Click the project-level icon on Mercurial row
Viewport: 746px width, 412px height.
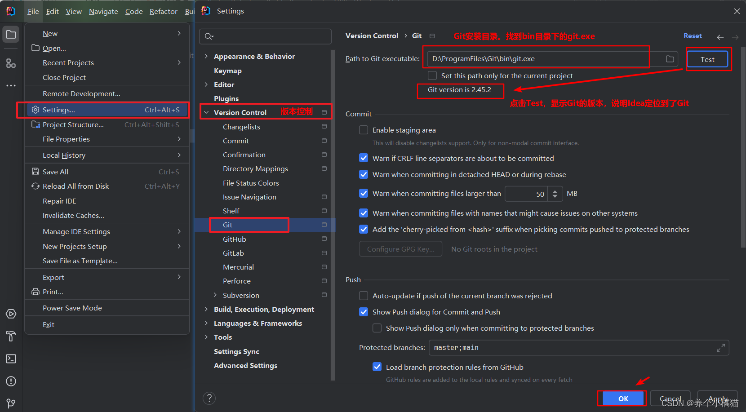point(324,267)
